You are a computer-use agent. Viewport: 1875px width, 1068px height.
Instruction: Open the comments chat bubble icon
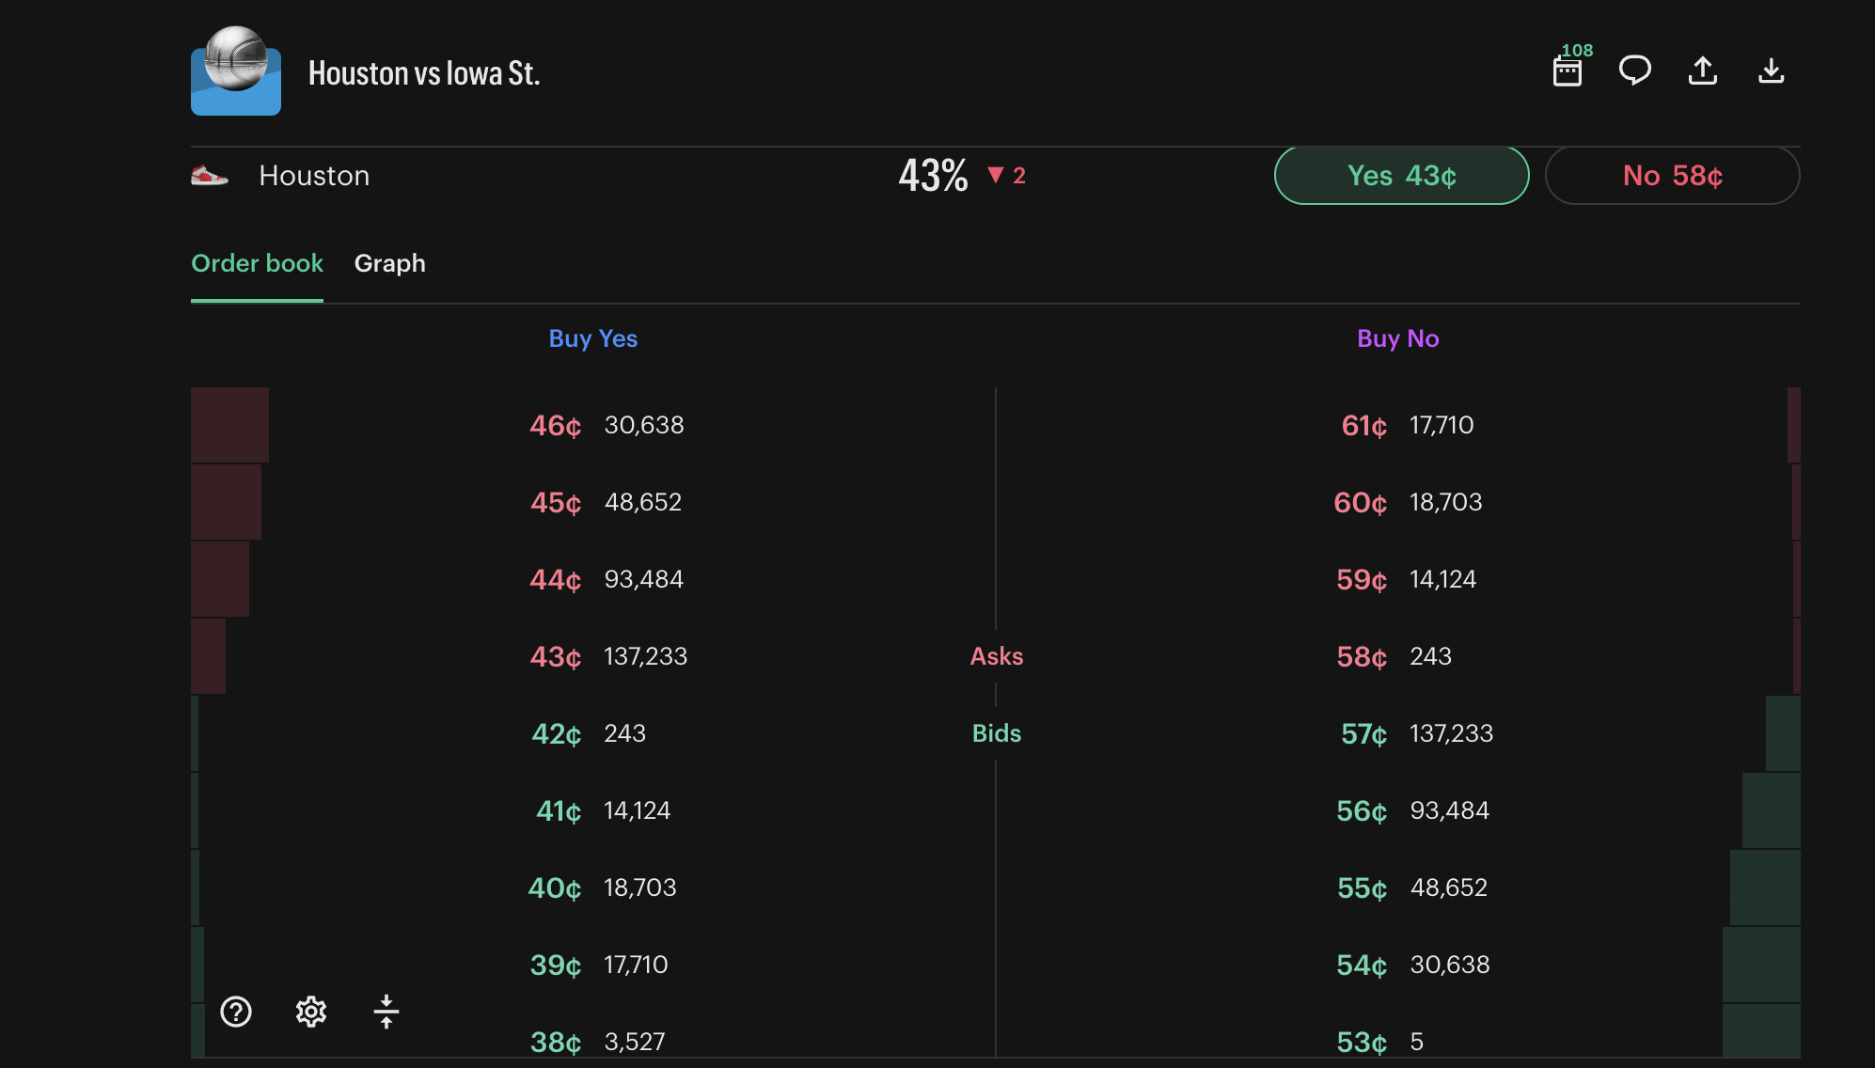pyautogui.click(x=1635, y=71)
